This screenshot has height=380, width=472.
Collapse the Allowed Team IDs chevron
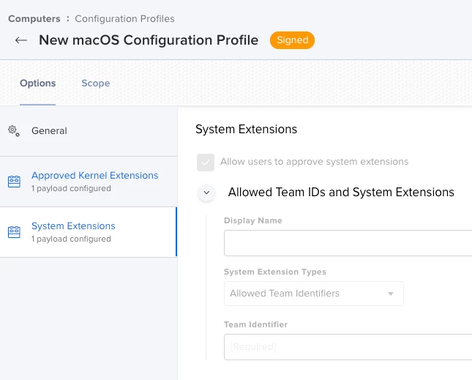(206, 193)
